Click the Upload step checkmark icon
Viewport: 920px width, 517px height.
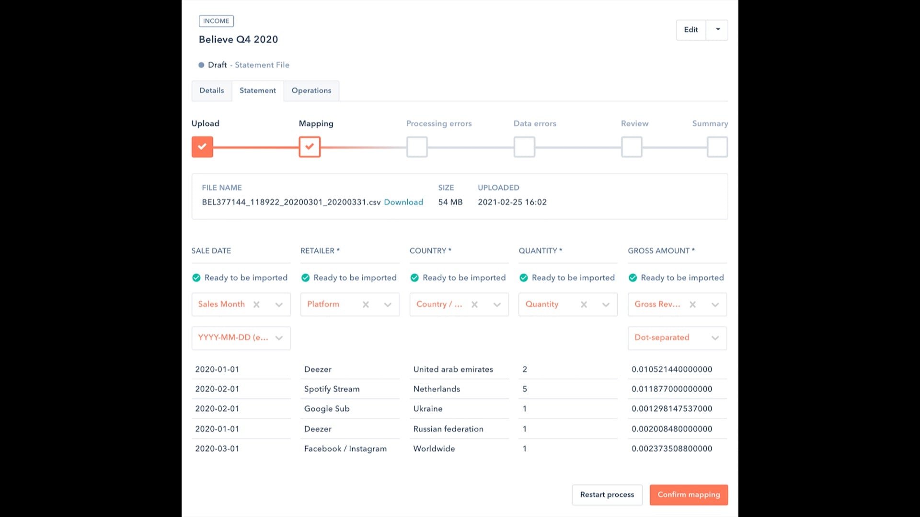202,147
